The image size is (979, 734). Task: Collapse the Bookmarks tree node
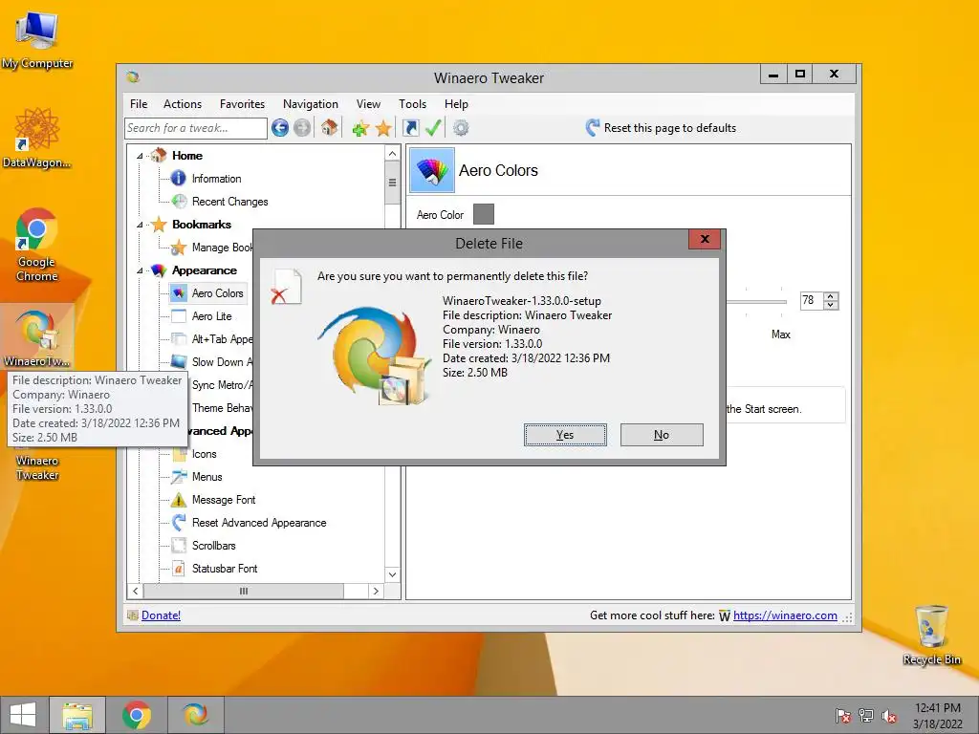[x=140, y=225]
